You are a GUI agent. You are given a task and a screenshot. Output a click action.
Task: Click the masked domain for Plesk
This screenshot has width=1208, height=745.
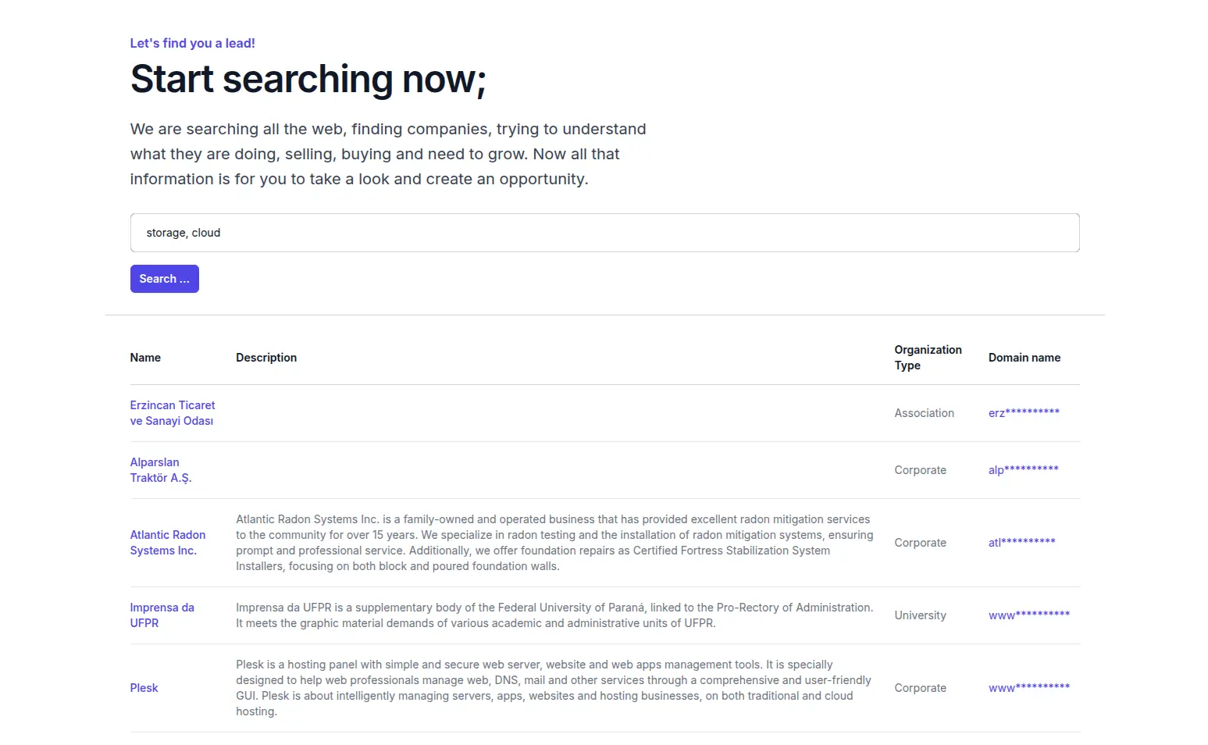[1028, 688]
